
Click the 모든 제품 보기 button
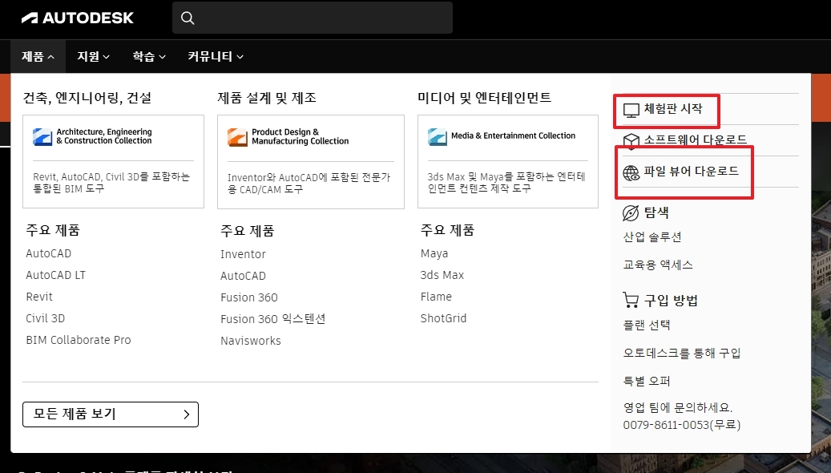pos(111,414)
